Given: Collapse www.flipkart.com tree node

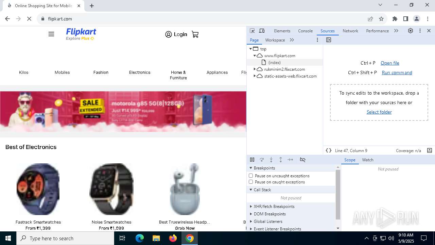Looking at the screenshot, I should (255, 56).
